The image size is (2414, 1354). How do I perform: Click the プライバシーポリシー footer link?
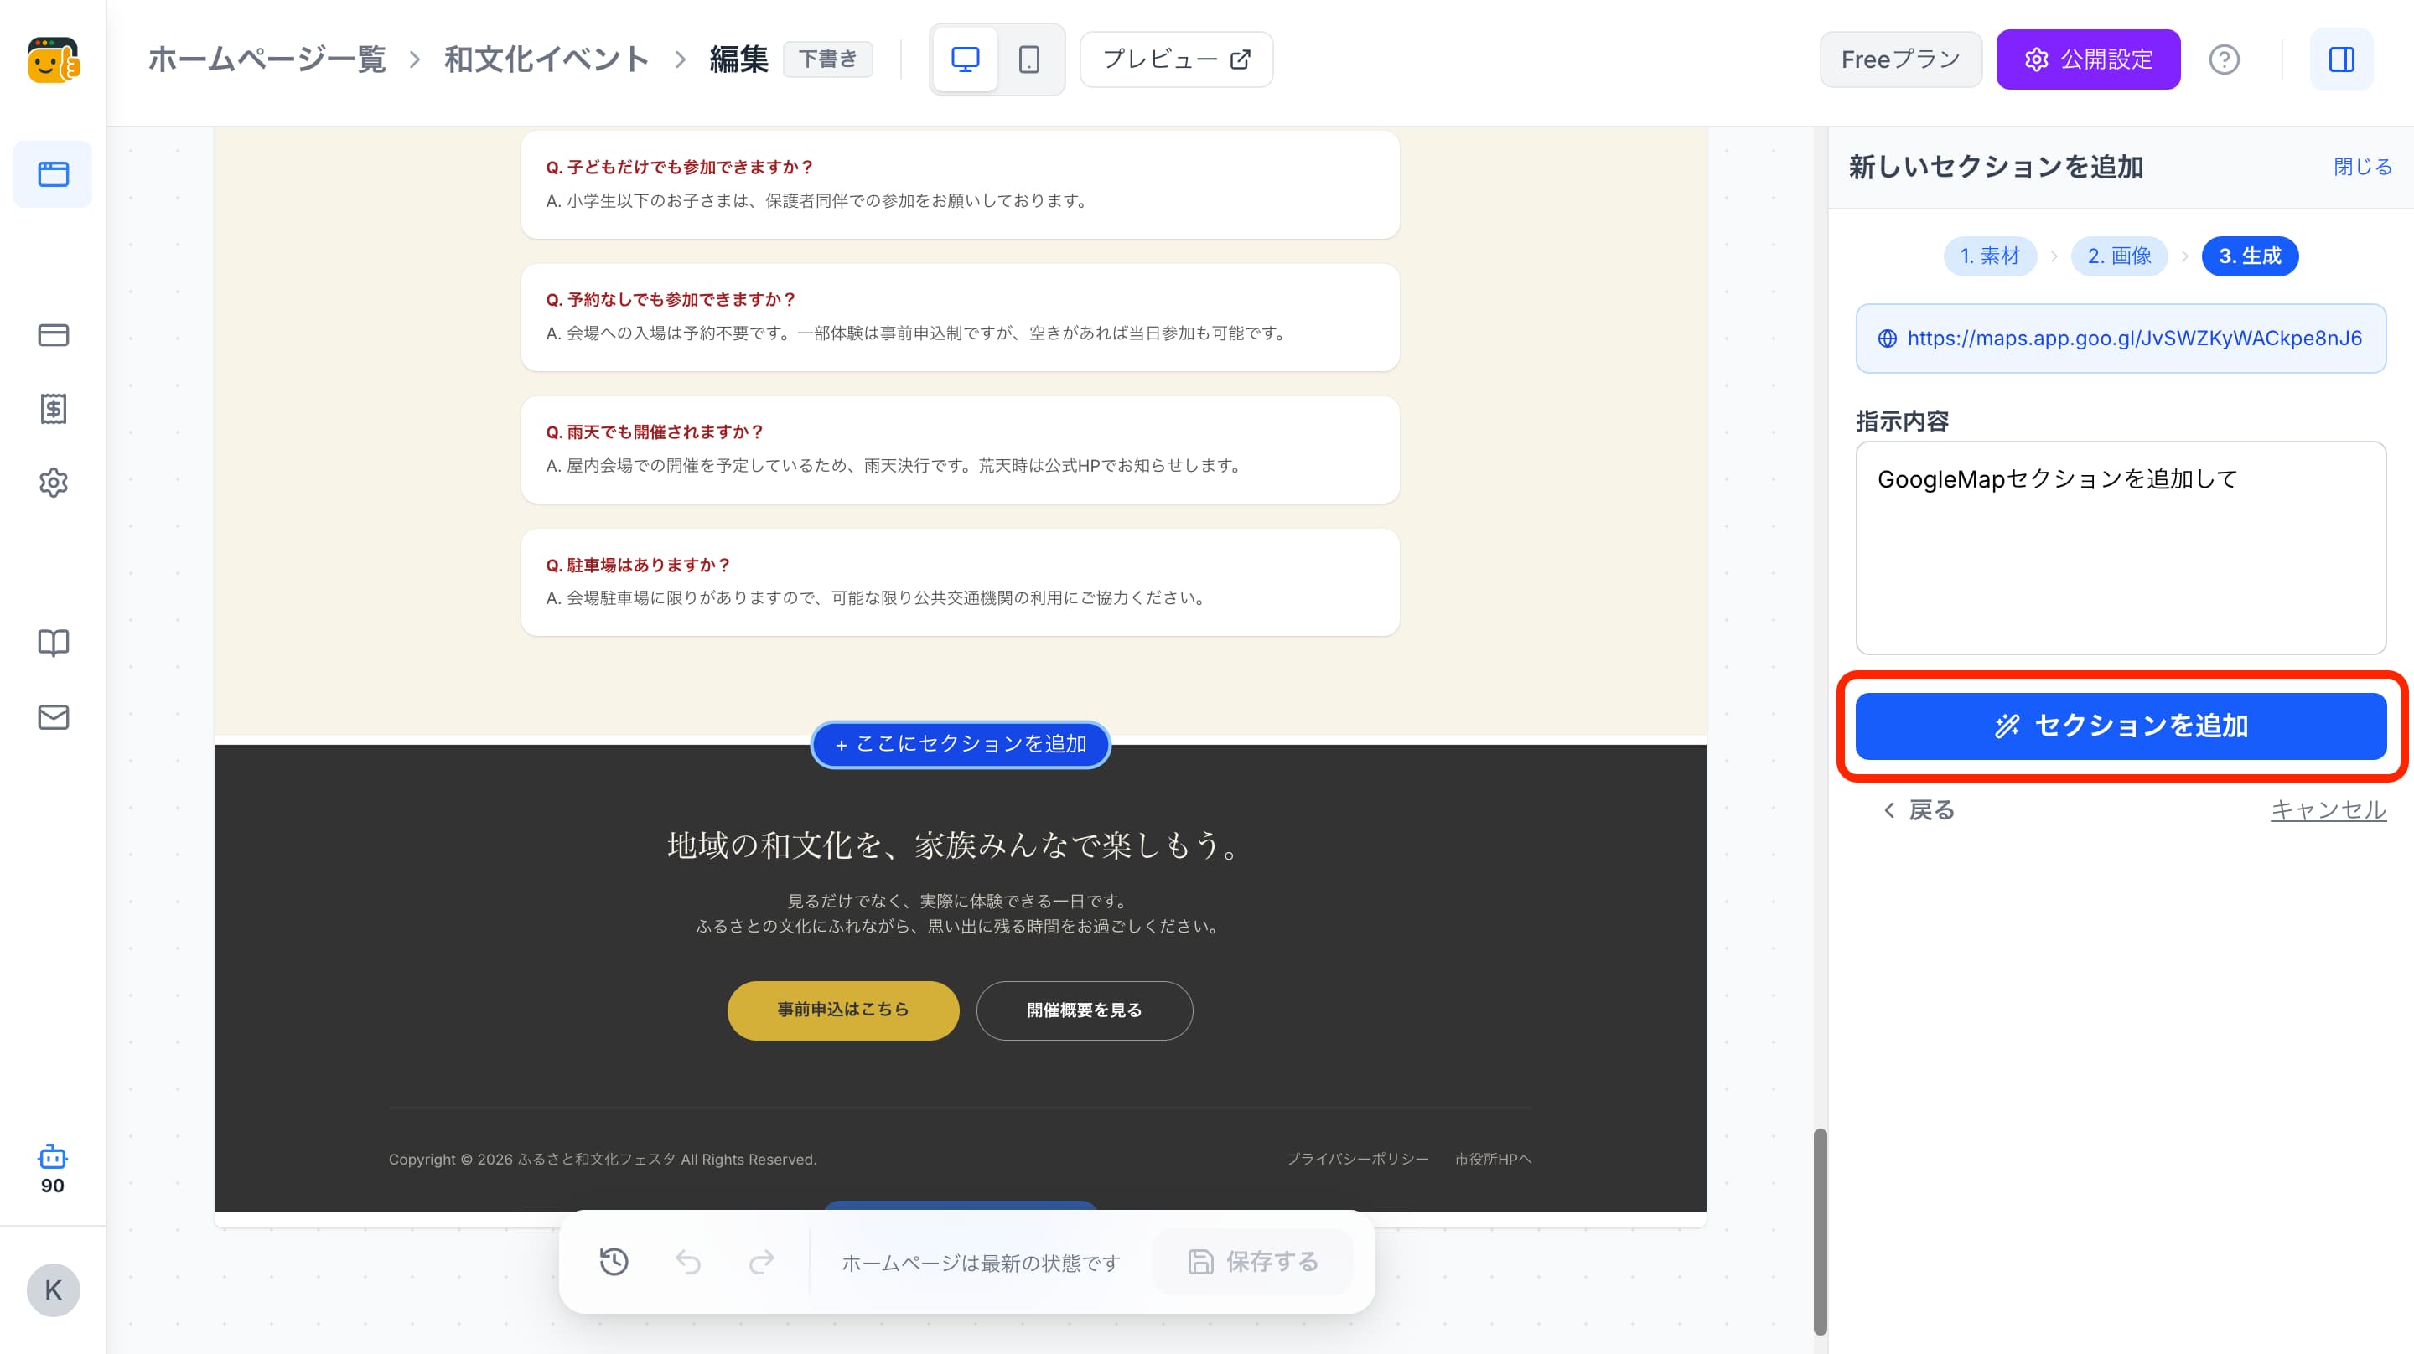[1357, 1159]
